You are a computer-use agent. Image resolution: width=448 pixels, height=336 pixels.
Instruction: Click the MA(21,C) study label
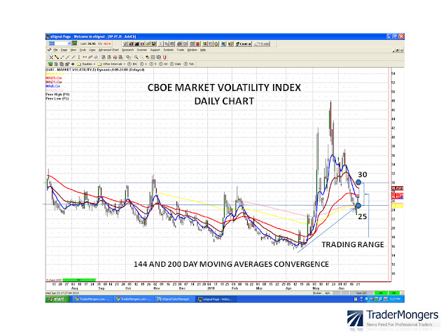(x=54, y=82)
